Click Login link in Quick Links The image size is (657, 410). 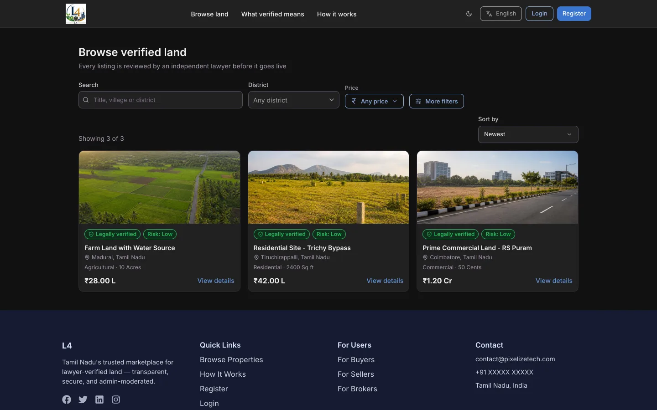[209, 403]
